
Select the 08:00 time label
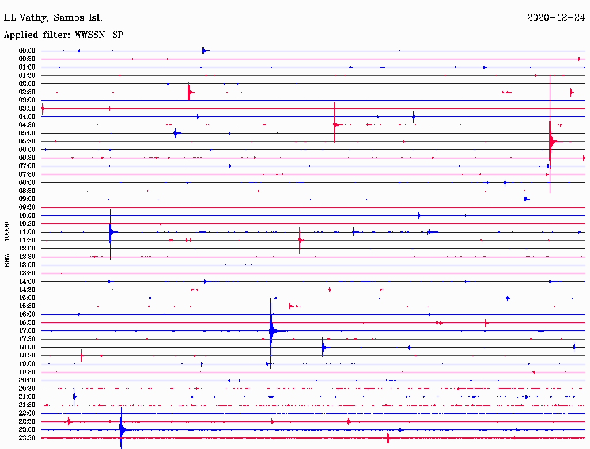(x=27, y=182)
